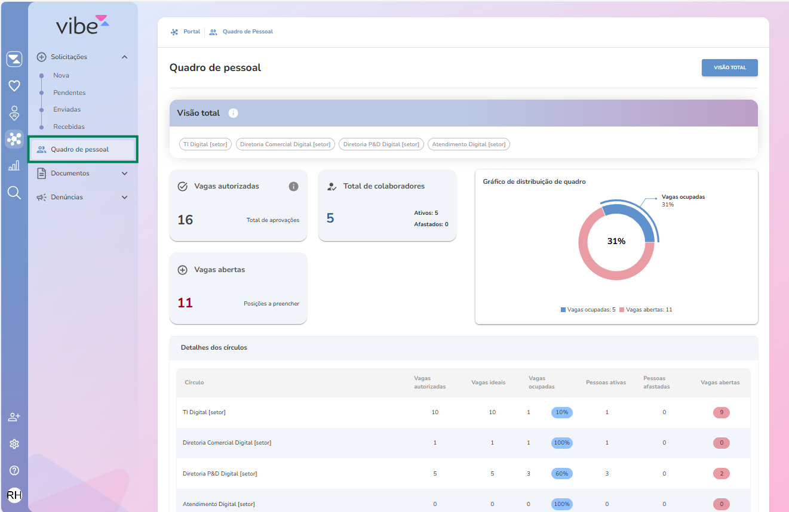Viewport: 789px width, 512px height.
Task: Toggle Vagas abertas legend in chart
Action: tap(646, 310)
